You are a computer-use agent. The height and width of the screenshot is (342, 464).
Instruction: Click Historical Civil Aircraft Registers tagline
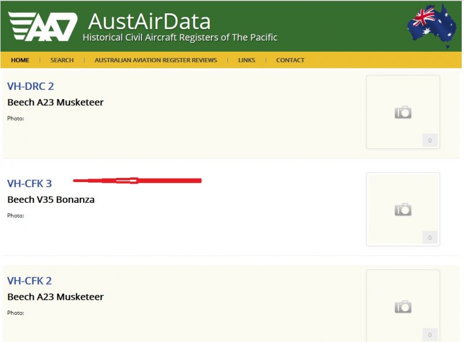click(x=180, y=37)
